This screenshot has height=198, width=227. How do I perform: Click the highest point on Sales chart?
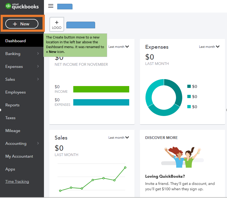click(x=125, y=168)
